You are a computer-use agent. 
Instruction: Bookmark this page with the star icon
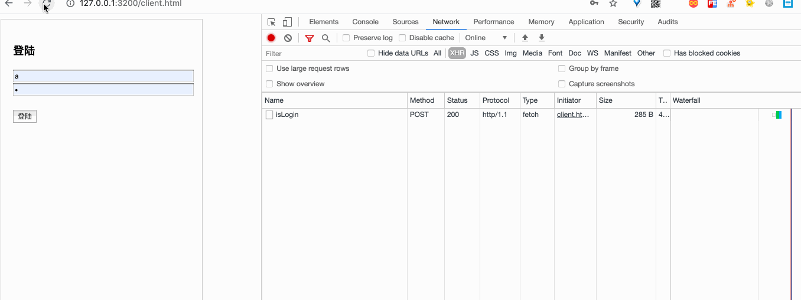coord(613,4)
